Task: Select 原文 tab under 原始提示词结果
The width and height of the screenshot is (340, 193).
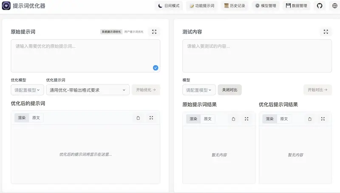Action: coord(207,119)
